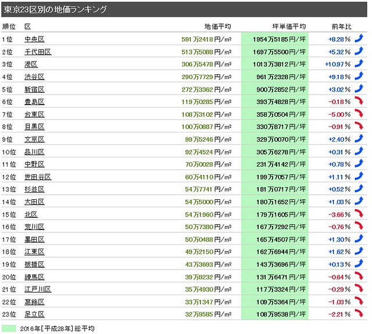Image resolution: width=372 pixels, height=334 pixels.
Task: Open the 台東区 ward link
Action: click(35, 114)
